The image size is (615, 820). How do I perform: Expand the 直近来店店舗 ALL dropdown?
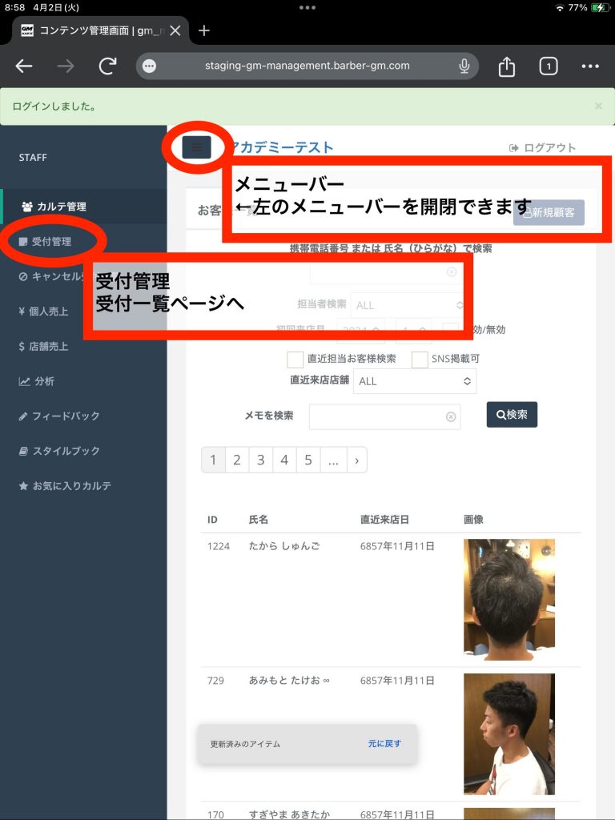coord(415,381)
